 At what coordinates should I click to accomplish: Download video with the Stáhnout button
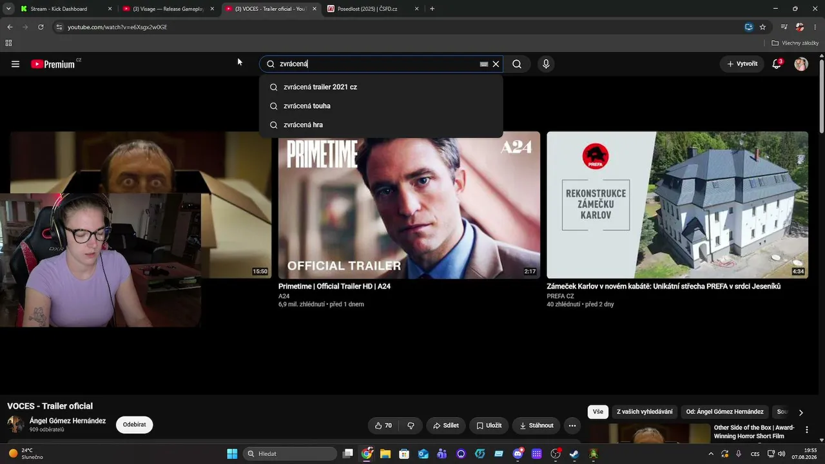tap(536, 425)
